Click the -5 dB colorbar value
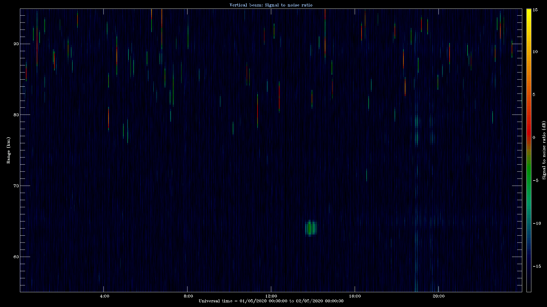The image size is (547, 307). point(535,181)
